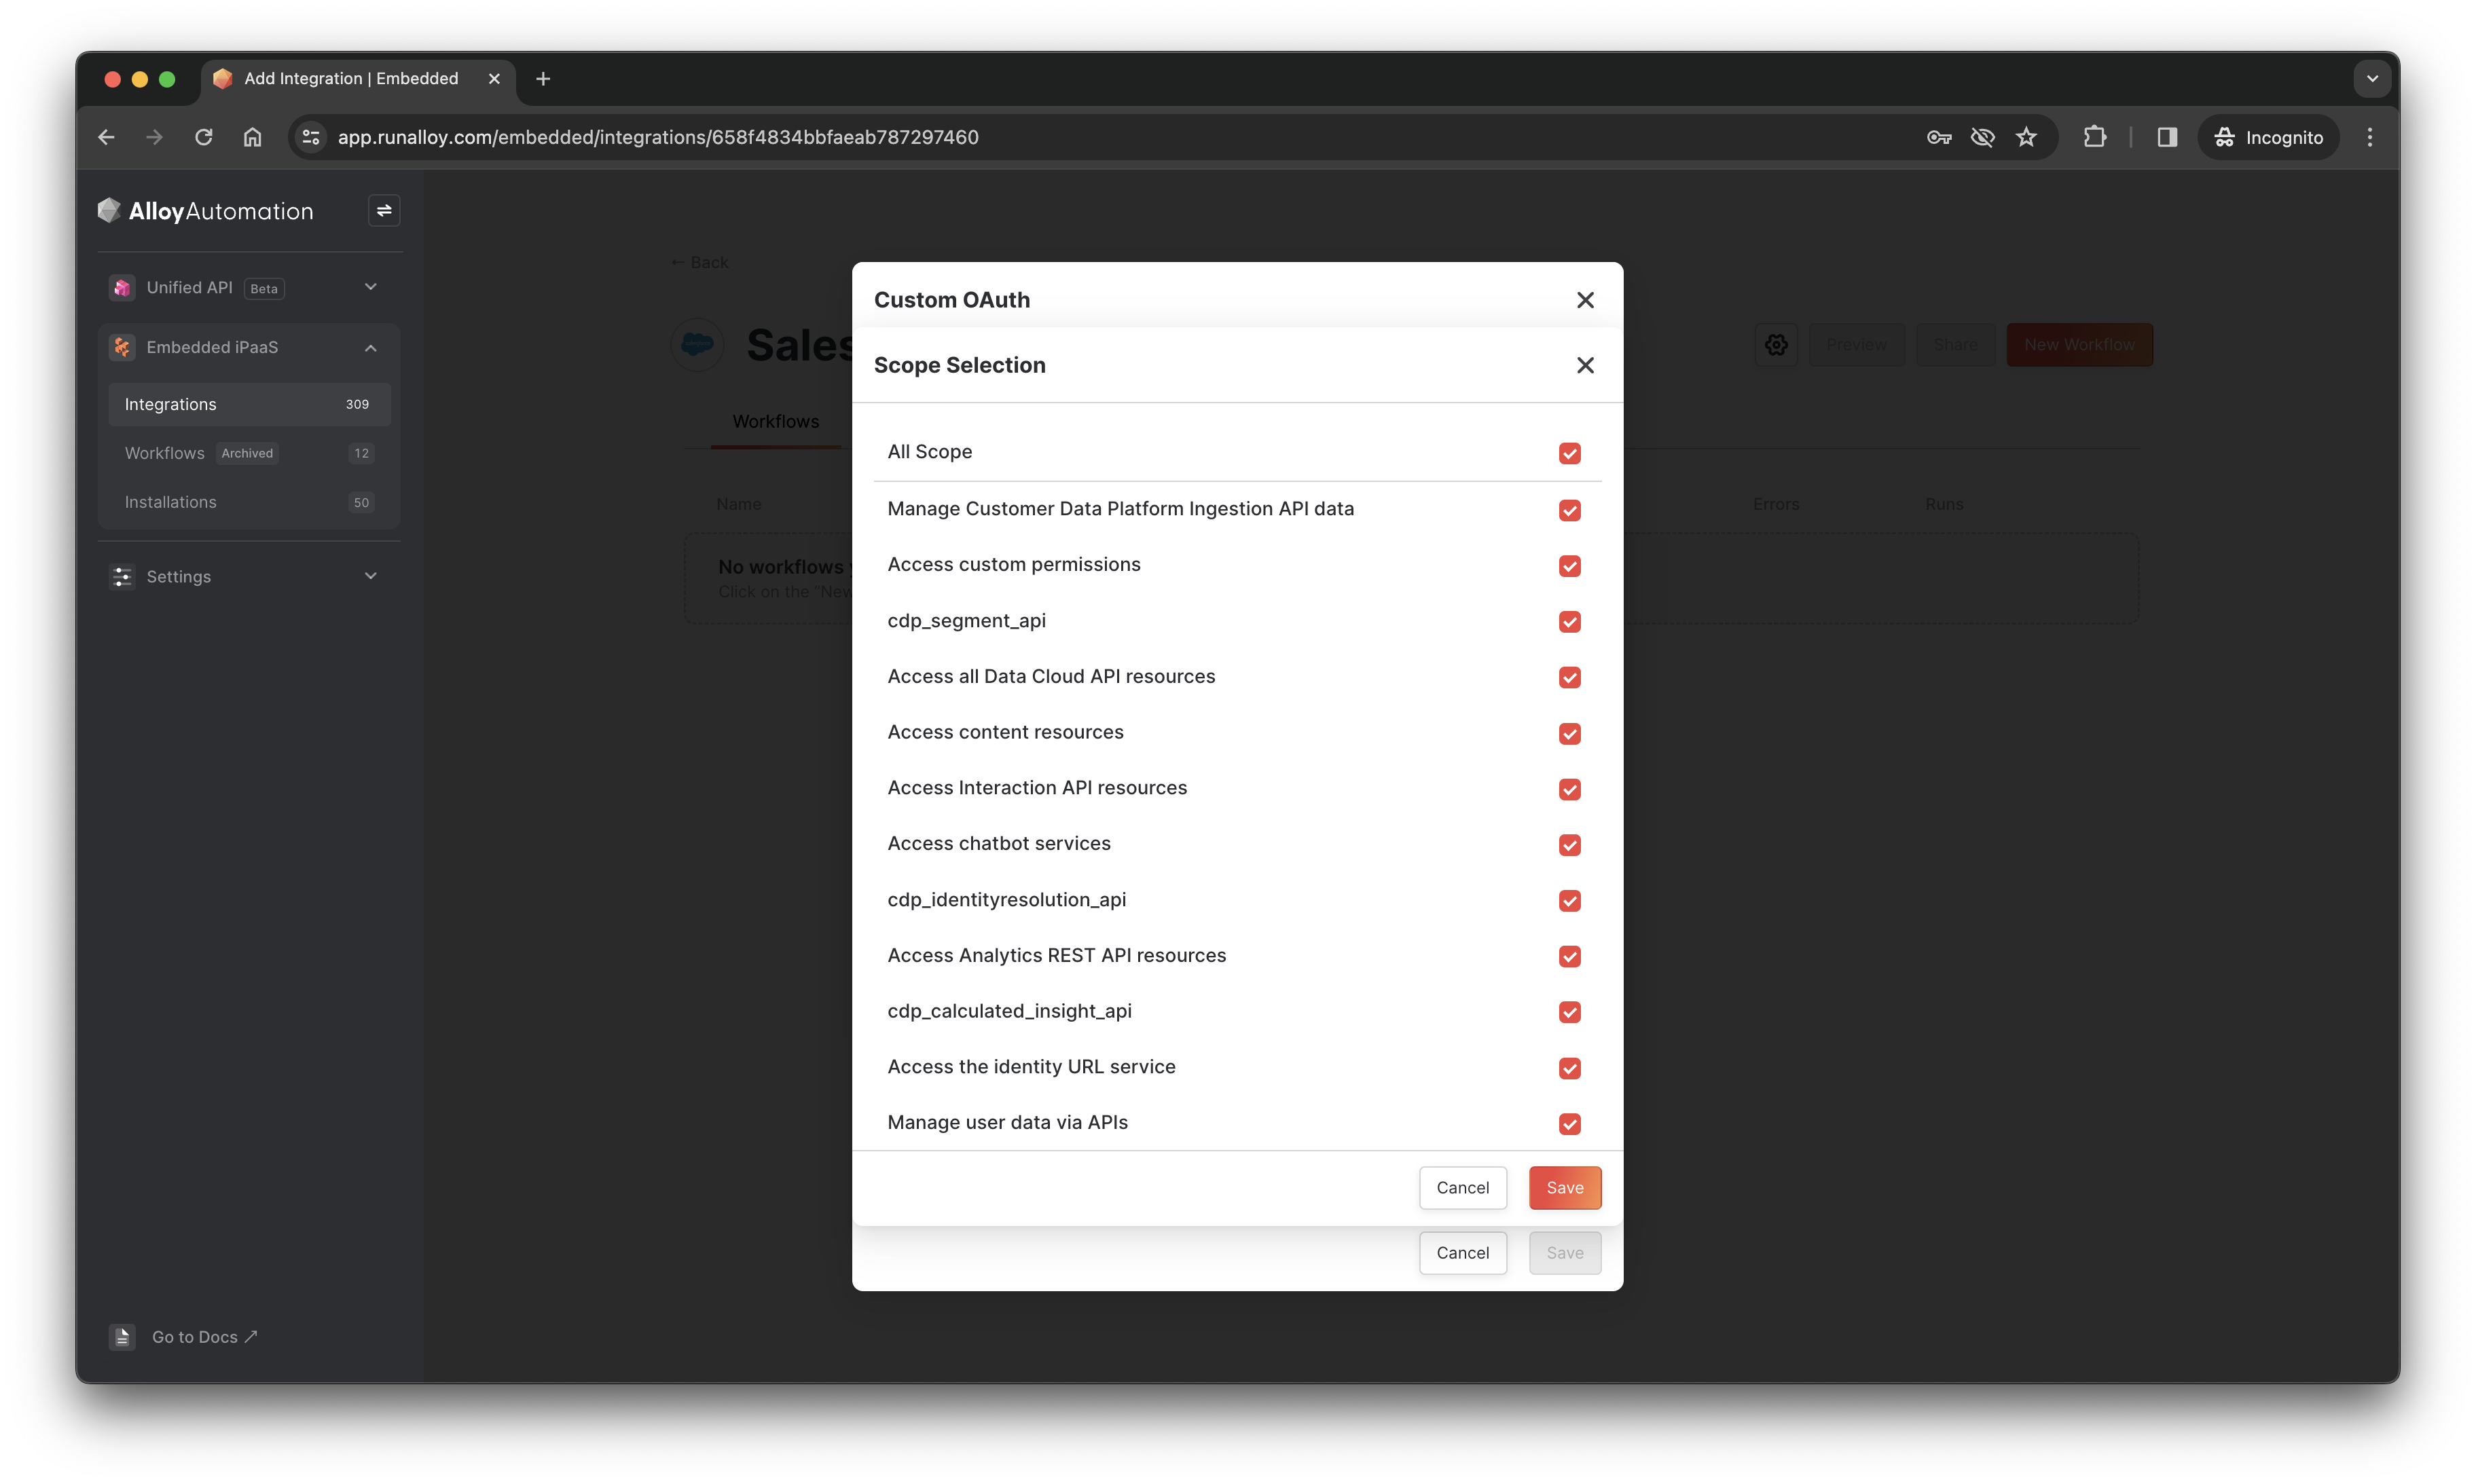Close the Scope Selection dialog
The image size is (2476, 1484).
point(1584,365)
